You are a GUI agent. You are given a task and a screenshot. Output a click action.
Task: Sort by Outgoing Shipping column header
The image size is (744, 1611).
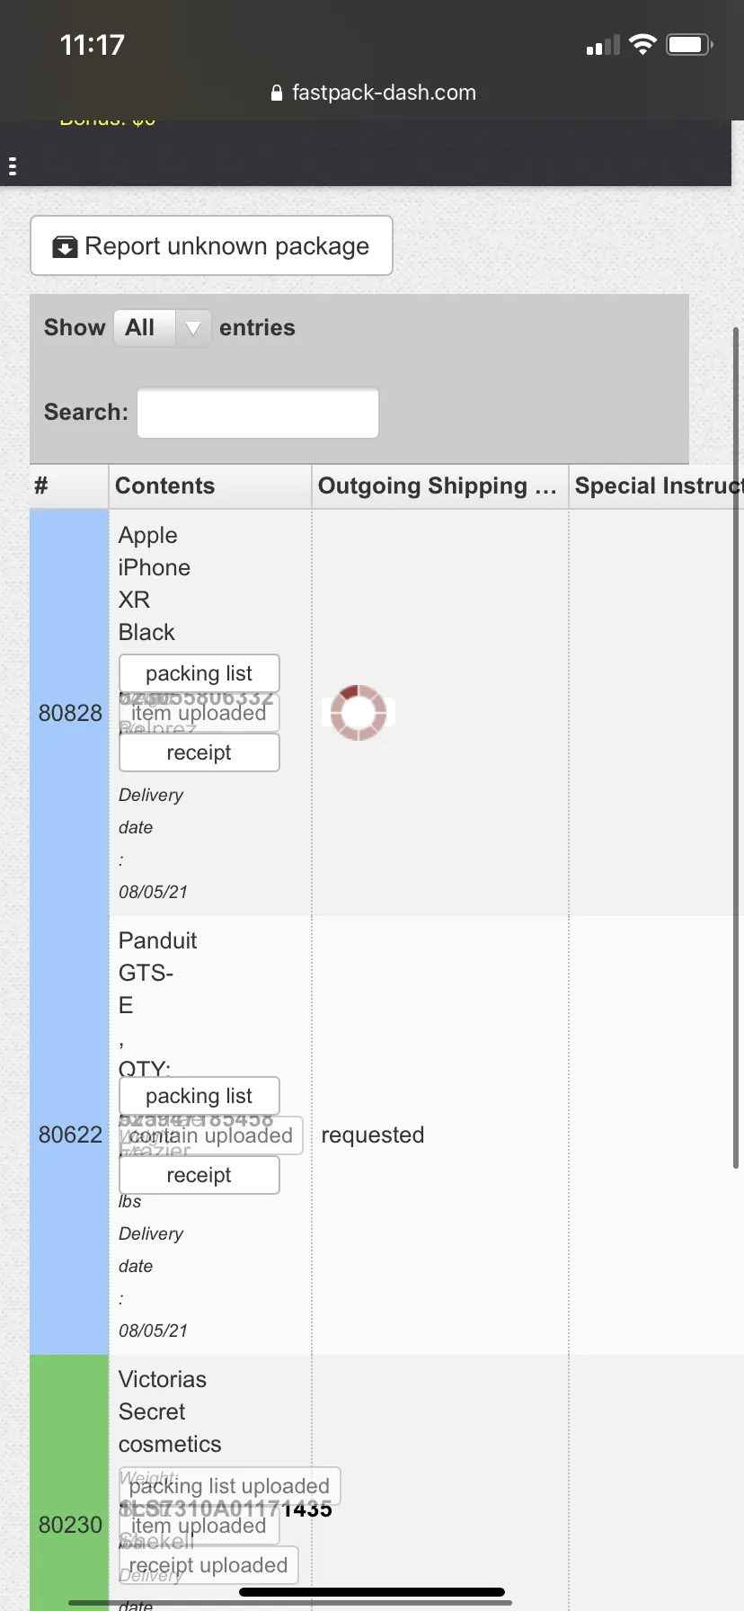(440, 486)
